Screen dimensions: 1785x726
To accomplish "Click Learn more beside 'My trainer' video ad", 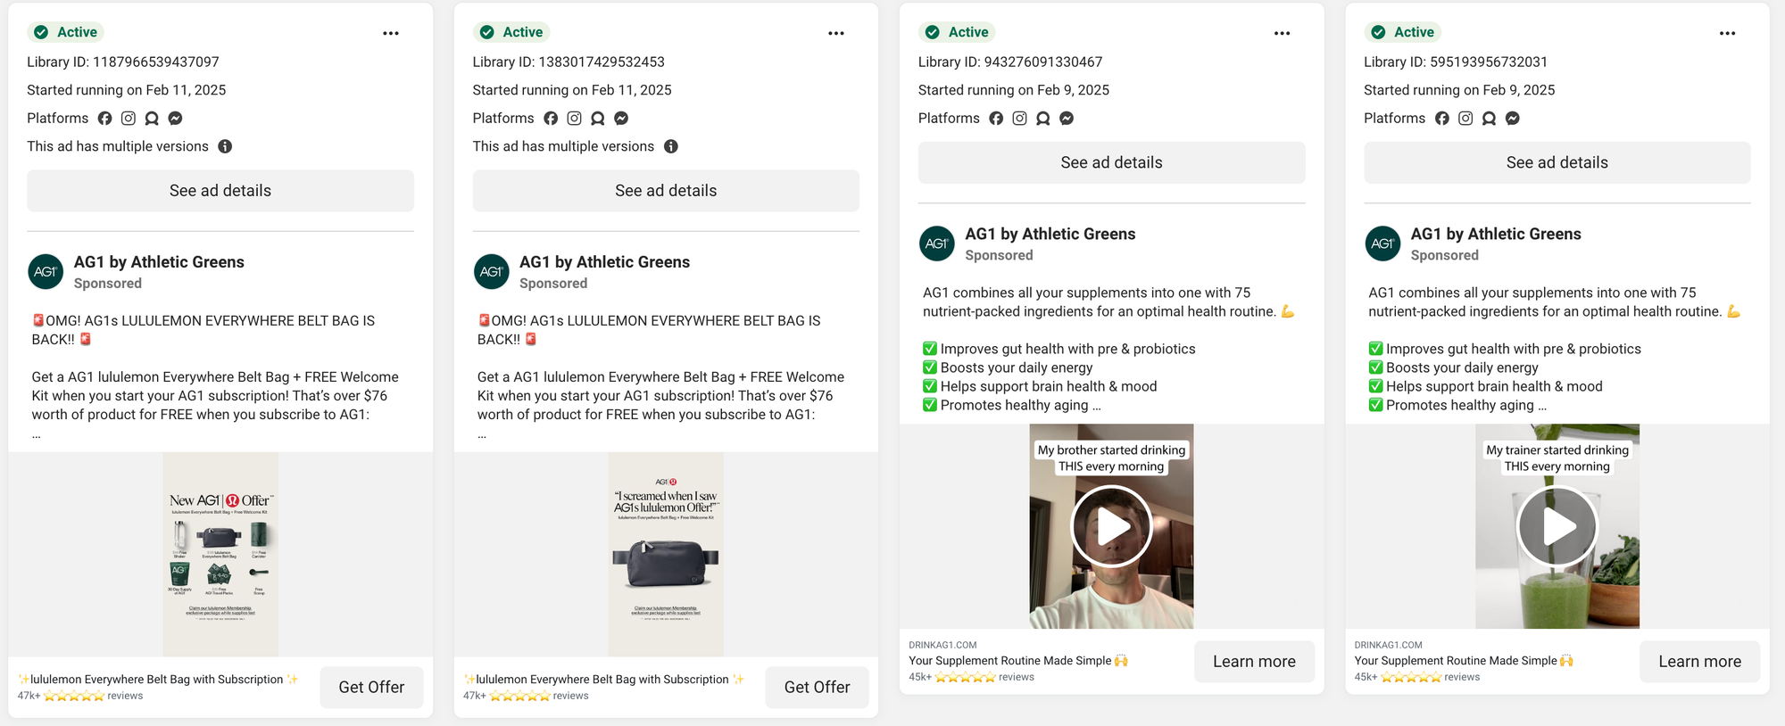I will 1699,662.
